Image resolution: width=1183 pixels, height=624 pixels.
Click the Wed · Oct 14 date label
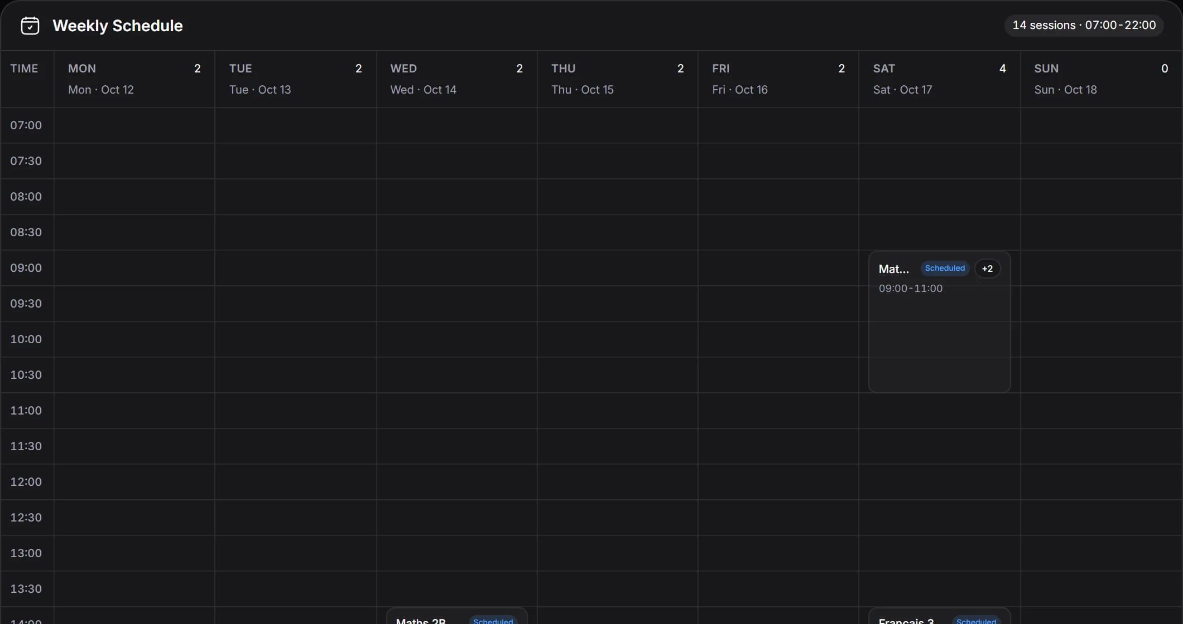(x=424, y=90)
